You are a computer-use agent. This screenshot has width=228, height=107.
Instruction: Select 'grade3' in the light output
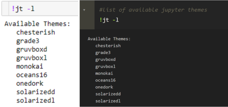(x=28, y=41)
